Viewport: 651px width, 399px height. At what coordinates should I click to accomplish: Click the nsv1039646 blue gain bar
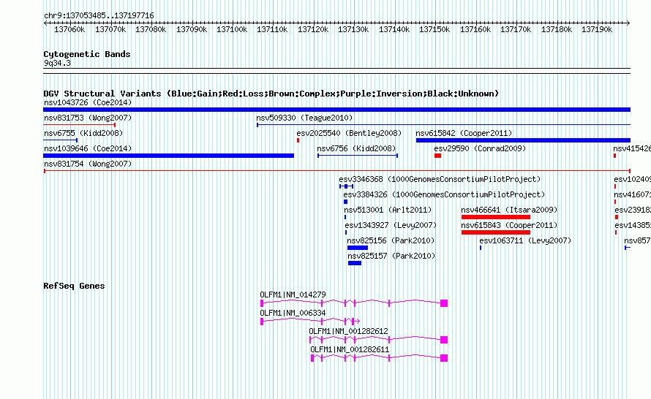pyautogui.click(x=168, y=156)
